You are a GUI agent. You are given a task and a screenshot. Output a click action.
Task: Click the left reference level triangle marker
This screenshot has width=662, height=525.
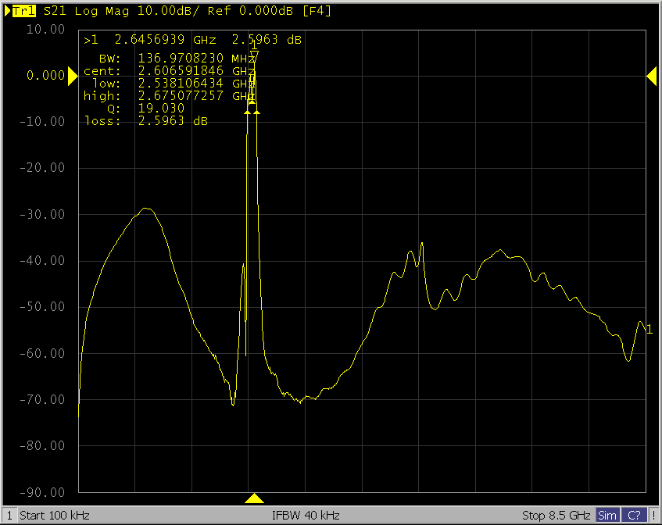point(69,75)
